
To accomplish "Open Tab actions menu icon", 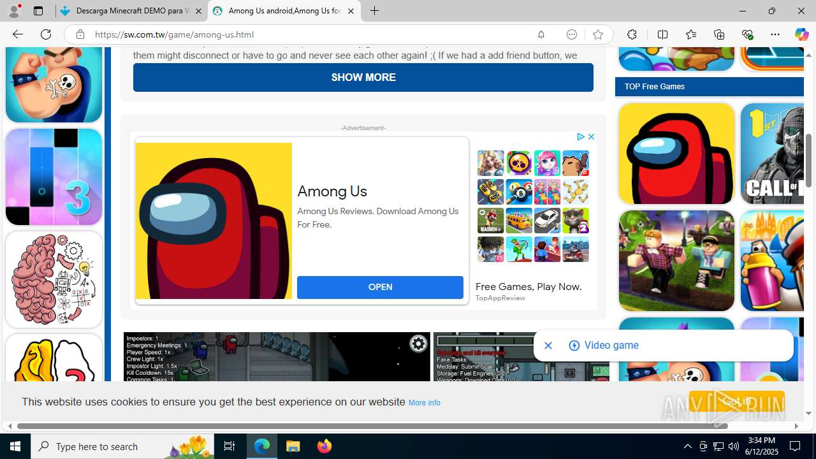I will click(38, 11).
